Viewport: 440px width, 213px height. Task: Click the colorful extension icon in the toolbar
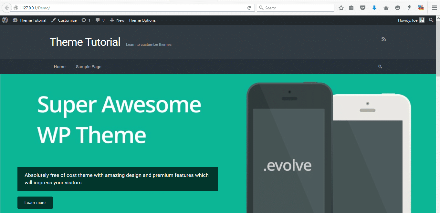click(421, 8)
